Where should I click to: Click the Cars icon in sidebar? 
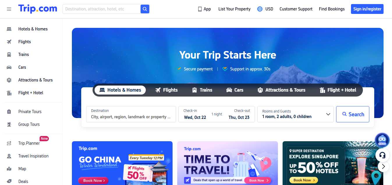pyautogui.click(x=9, y=67)
